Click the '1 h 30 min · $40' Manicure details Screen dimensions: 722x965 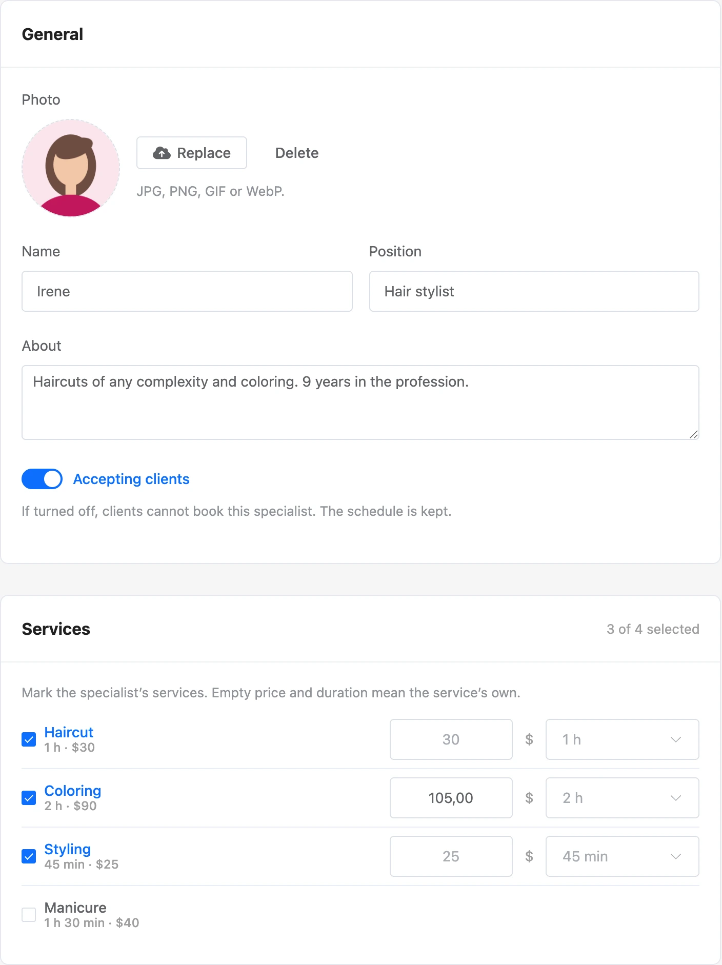pos(92,923)
